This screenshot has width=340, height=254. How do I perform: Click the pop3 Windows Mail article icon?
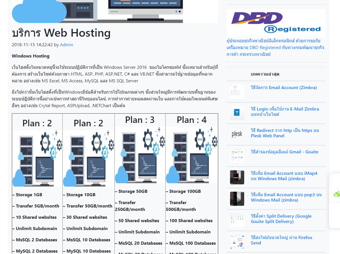237,198
